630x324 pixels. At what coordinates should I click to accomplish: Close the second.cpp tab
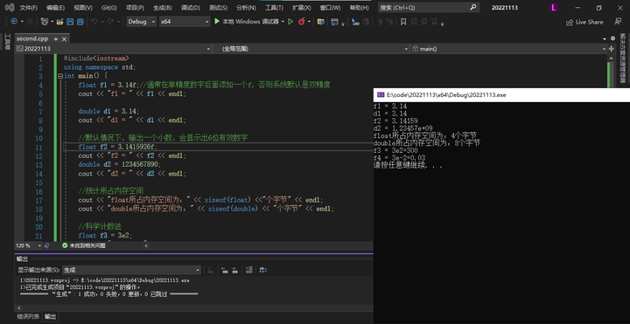coord(64,39)
